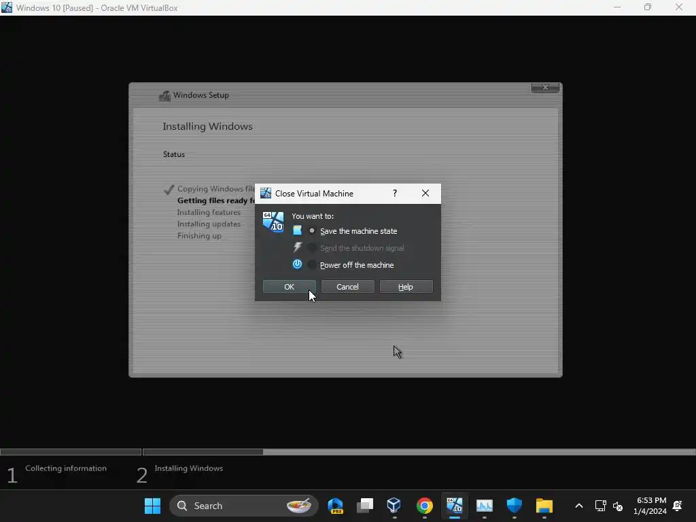Minimize the VirtualBox window
This screenshot has height=522, width=696.
(617, 7)
